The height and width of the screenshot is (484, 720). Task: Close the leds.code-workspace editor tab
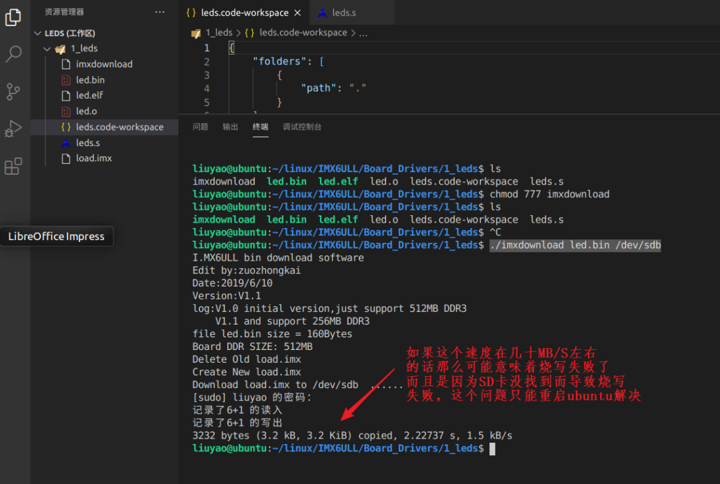(297, 13)
